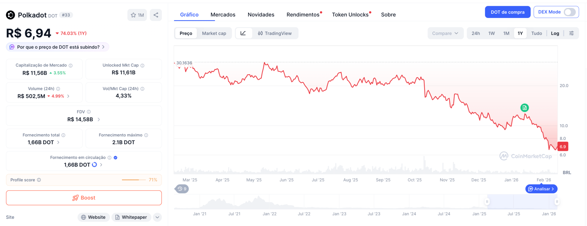Click the circular supply progress ring icon

point(94,165)
